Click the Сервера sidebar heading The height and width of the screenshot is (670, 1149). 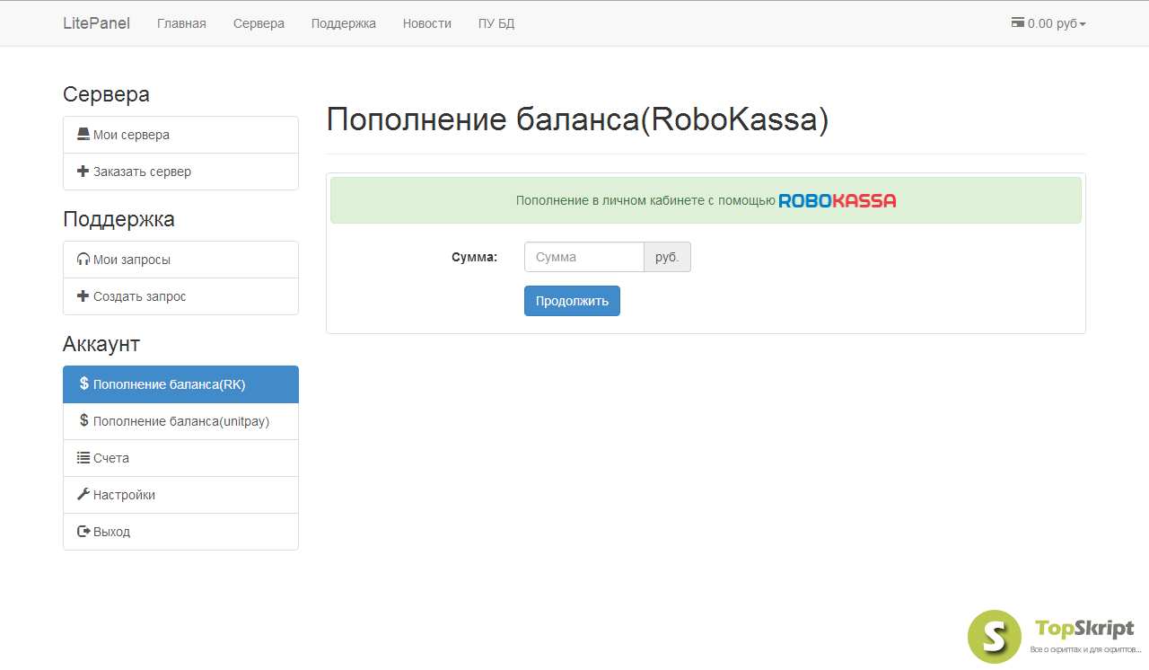point(106,94)
